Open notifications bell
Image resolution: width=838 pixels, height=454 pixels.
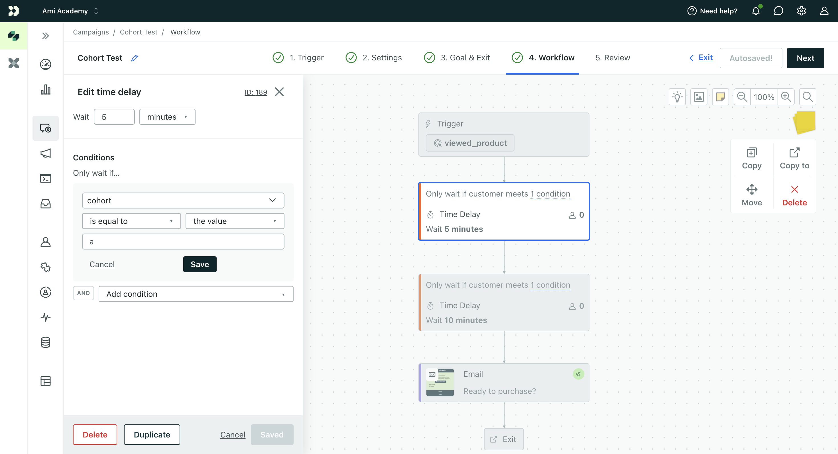[756, 11]
